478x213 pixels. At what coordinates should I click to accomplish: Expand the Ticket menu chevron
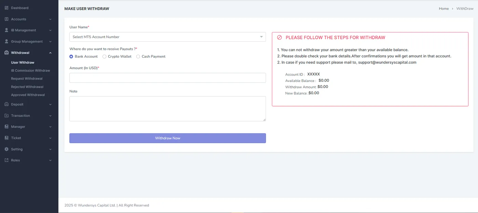point(51,138)
